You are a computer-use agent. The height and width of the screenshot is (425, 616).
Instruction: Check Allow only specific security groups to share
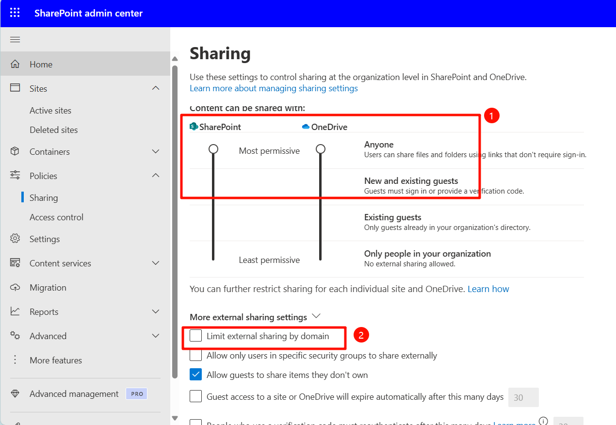coord(195,355)
